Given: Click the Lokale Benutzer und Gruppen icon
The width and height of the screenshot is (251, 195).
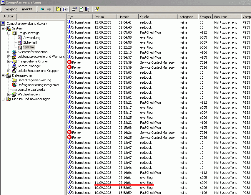Looking at the screenshot, I should click(x=14, y=71).
